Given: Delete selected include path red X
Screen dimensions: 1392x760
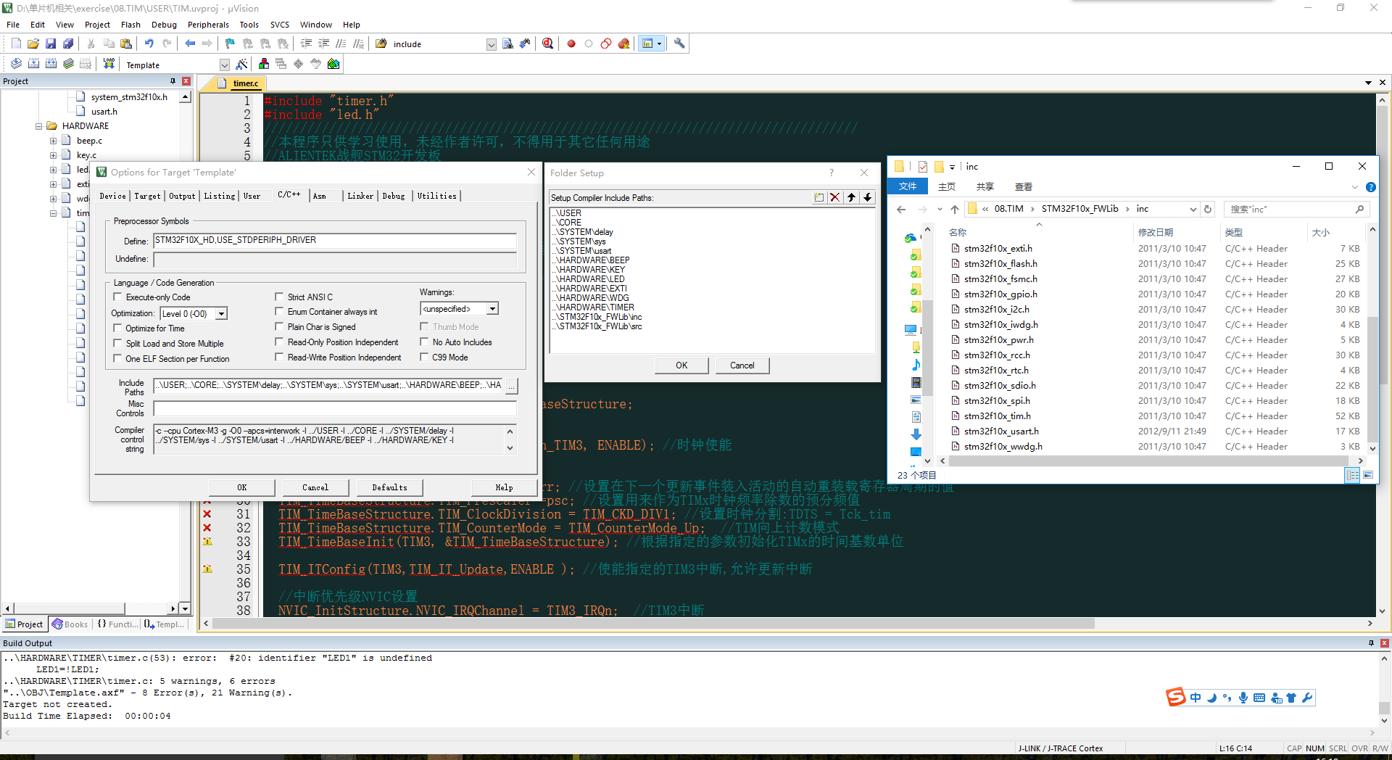Looking at the screenshot, I should click(x=835, y=197).
